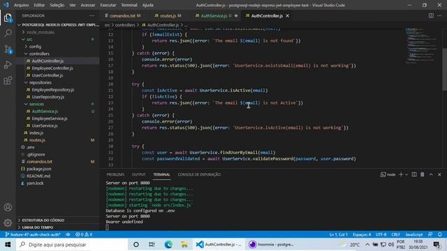The height and width of the screenshot is (251, 447).
Task: Change UTF-8 encoding setting
Action: (x=381, y=234)
